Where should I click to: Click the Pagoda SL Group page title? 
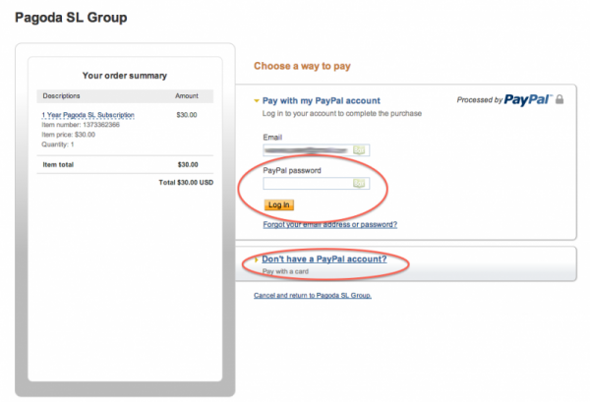[71, 18]
